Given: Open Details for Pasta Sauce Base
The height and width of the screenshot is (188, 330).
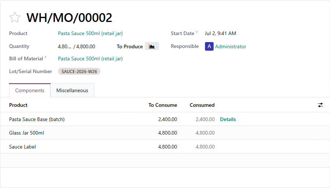Looking at the screenshot, I should pyautogui.click(x=228, y=119).
